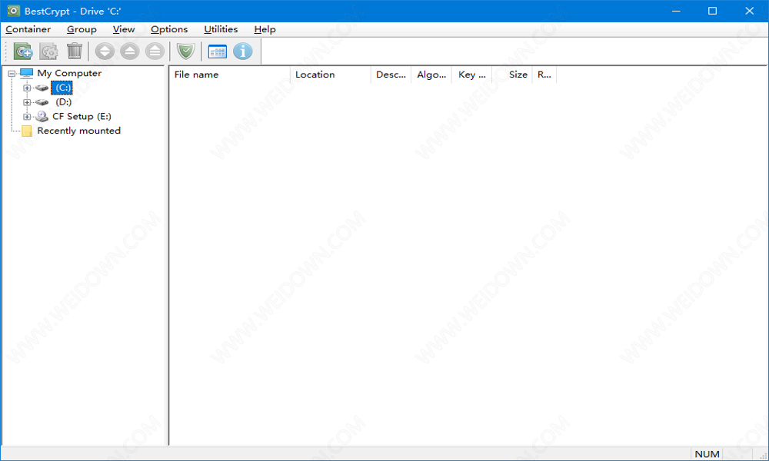
Task: Select My Computer in the tree
Action: coord(69,74)
